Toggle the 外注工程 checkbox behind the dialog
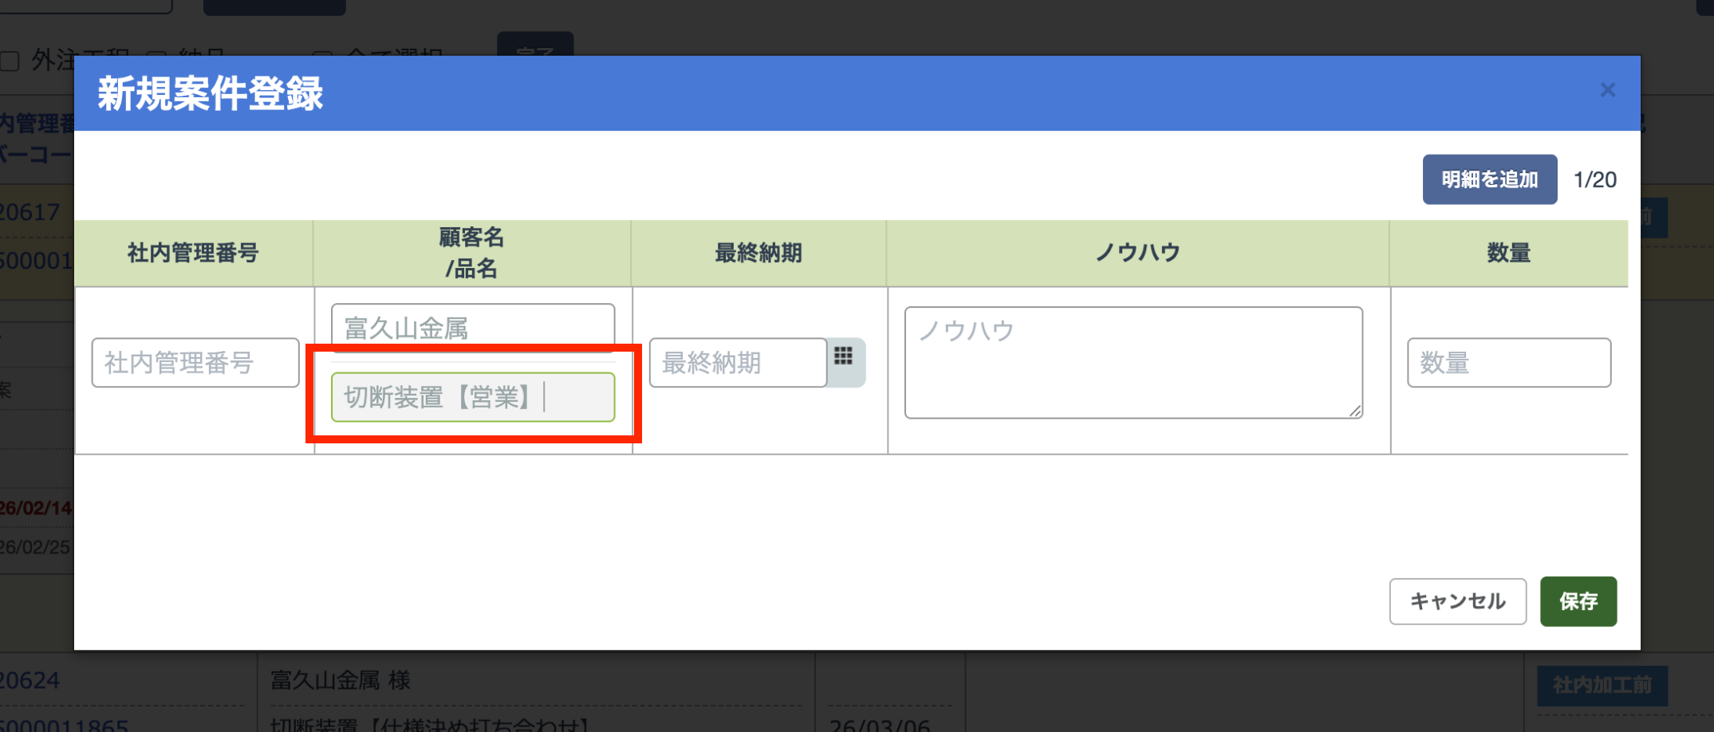The image size is (1714, 732). (x=10, y=61)
